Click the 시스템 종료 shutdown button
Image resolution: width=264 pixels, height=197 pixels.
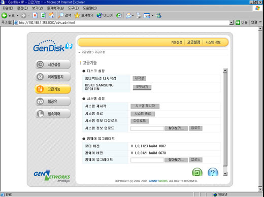pos(143,114)
